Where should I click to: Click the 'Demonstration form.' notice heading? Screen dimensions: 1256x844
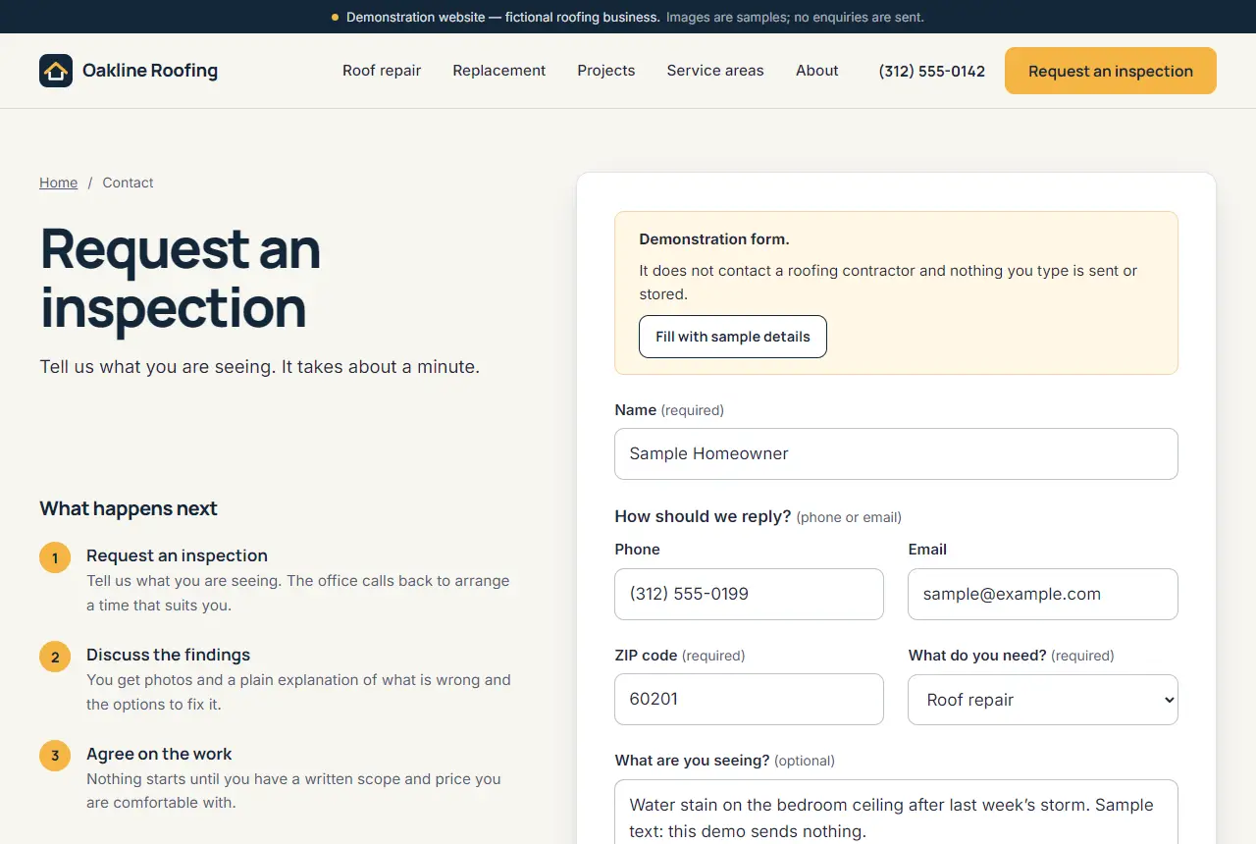[714, 239]
